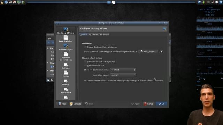Screen dimensions: 223x125
Task: Click the Cancel button
Action: point(148,104)
